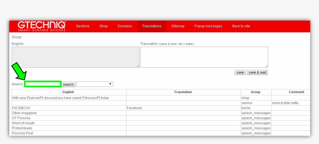Select the discount saved today row
This screenshot has height=144, width=319.
pos(69,98)
